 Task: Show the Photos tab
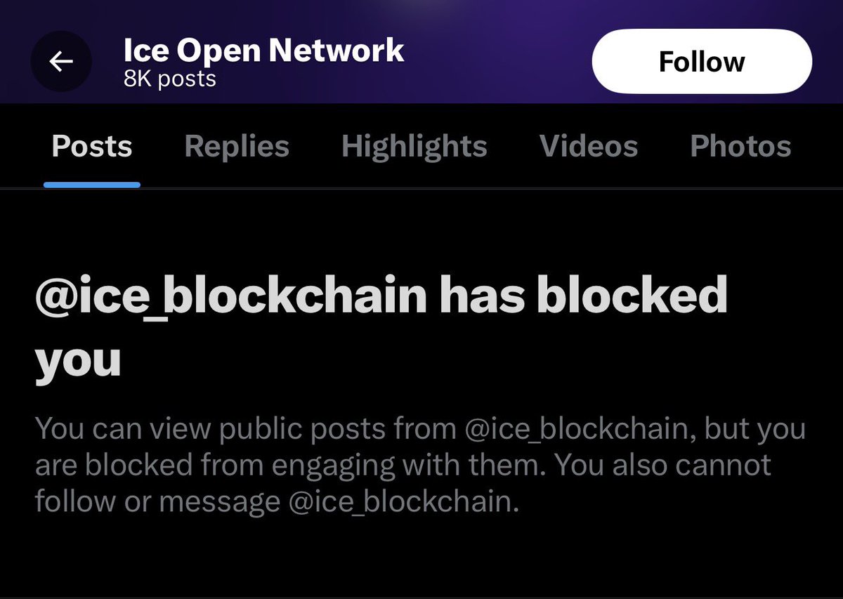[x=740, y=147]
